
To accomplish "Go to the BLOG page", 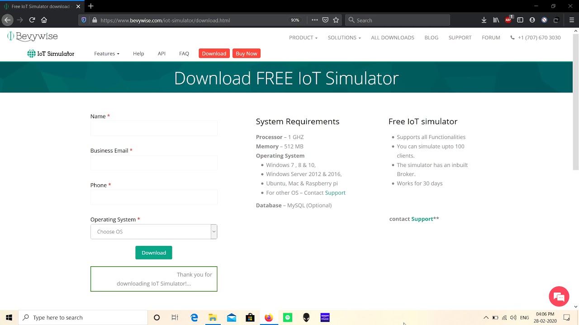I will click(431, 37).
